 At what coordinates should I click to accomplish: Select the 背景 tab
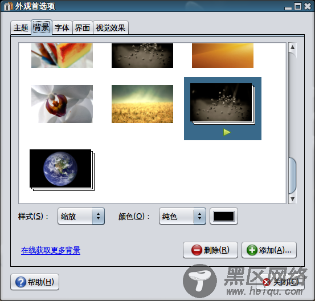[42, 27]
